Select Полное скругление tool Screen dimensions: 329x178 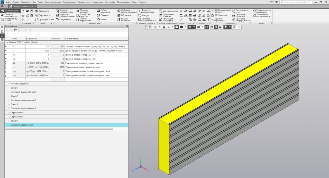(x=83, y=20)
